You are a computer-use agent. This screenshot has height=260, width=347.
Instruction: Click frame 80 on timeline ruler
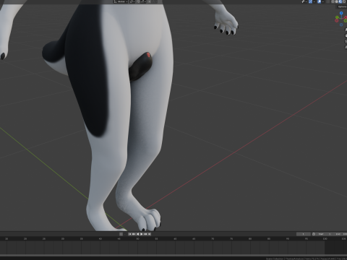[x=250, y=239]
